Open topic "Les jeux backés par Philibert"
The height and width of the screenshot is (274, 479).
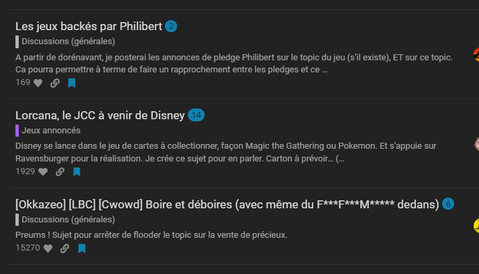tap(89, 27)
